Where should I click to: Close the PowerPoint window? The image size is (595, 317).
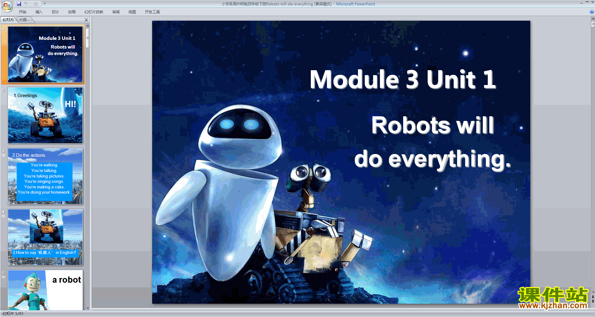pyautogui.click(x=593, y=2)
